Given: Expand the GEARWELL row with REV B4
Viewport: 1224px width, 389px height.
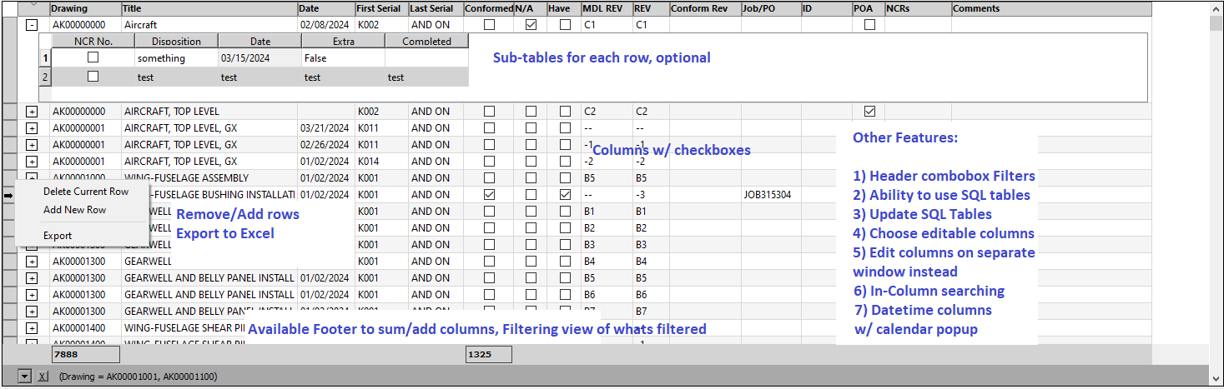Looking at the screenshot, I should [32, 262].
